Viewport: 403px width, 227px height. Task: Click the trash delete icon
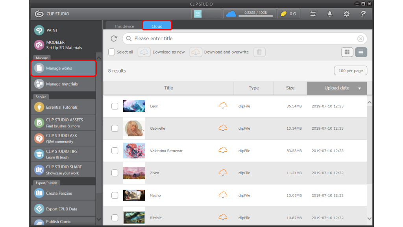259,52
